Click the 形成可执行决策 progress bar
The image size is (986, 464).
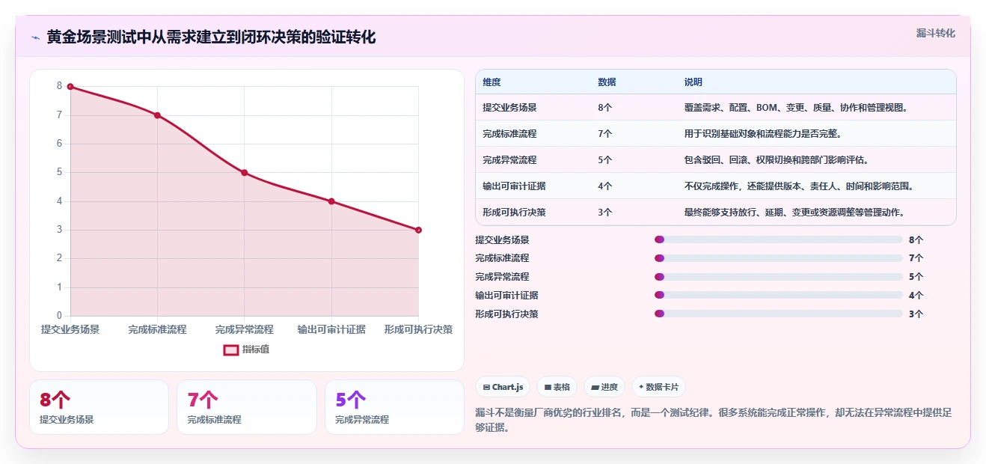[779, 314]
